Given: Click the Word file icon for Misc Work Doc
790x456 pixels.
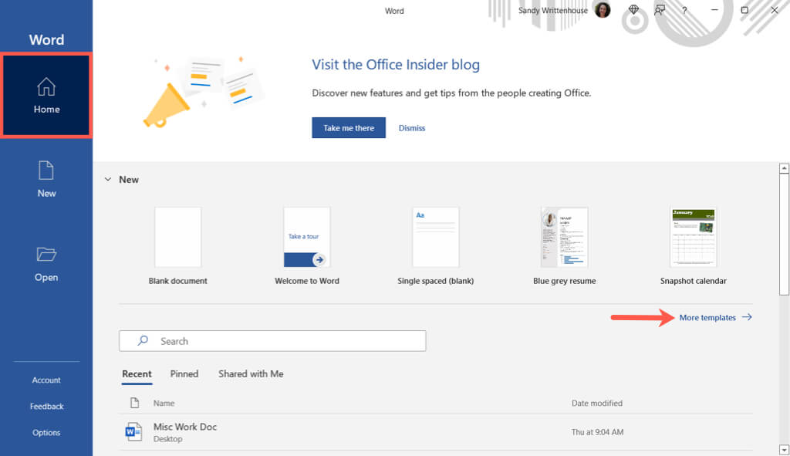Looking at the screenshot, I should (133, 432).
